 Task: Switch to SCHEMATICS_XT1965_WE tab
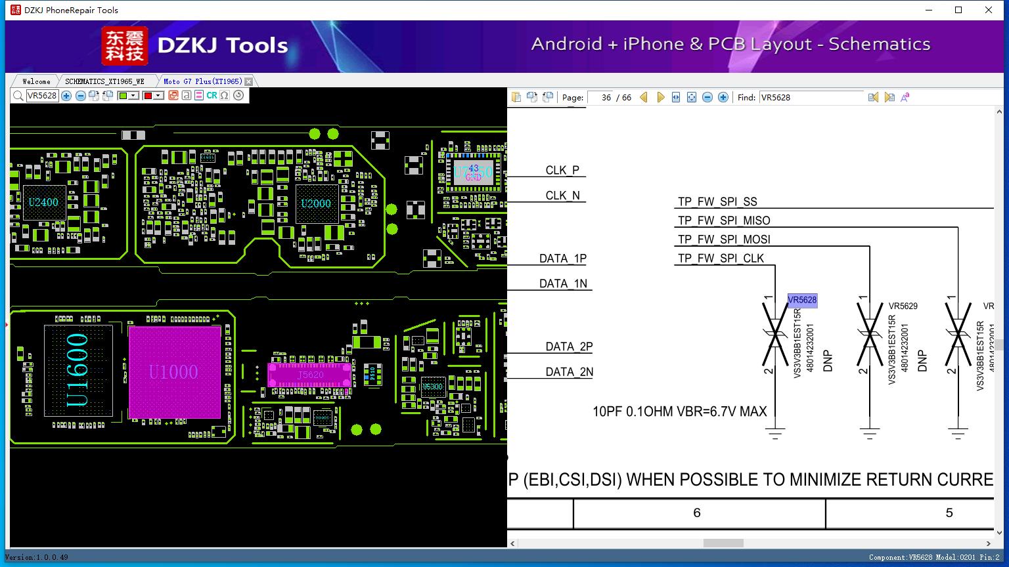104,81
